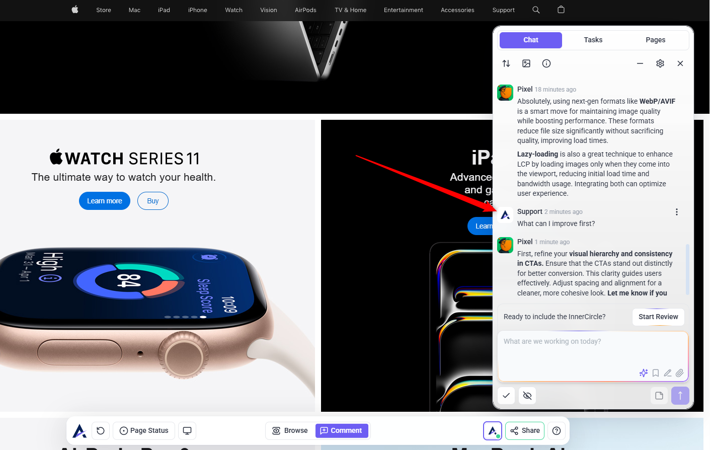Click the AI sparkle icon in message box
The width and height of the screenshot is (710, 450).
pyautogui.click(x=643, y=373)
